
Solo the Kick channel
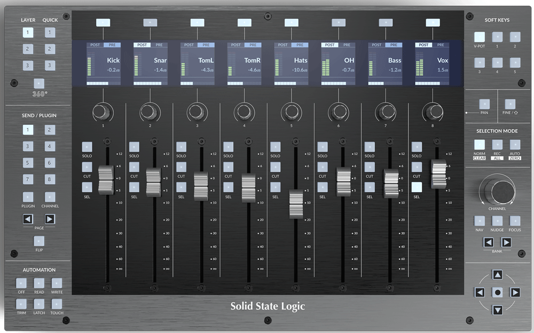tap(87, 147)
